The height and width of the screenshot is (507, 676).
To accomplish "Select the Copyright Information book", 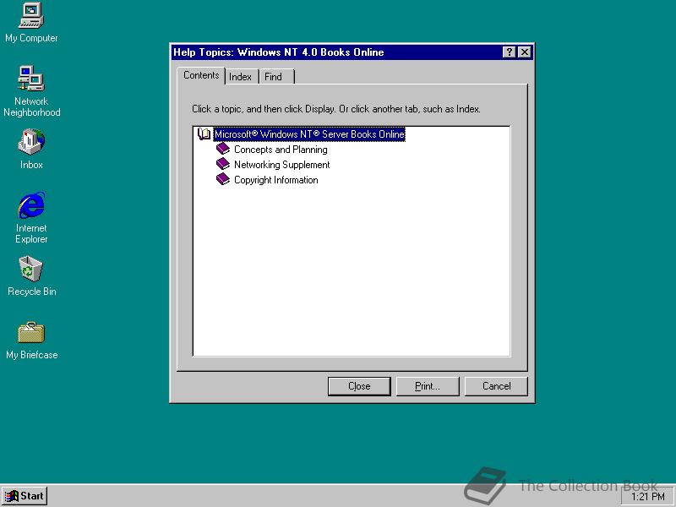I will point(276,180).
